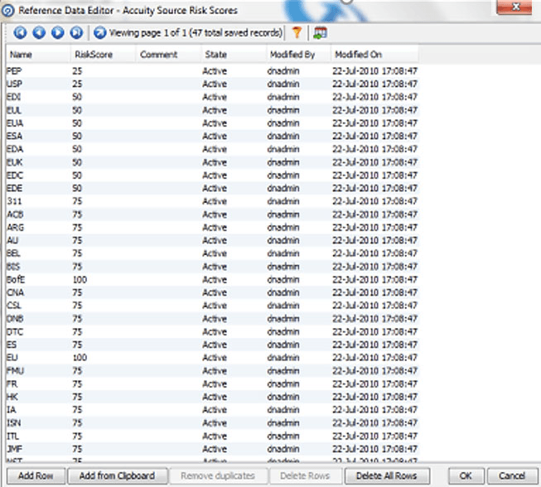The width and height of the screenshot is (541, 487).
Task: Select the BIS row name
Action: 13,267
